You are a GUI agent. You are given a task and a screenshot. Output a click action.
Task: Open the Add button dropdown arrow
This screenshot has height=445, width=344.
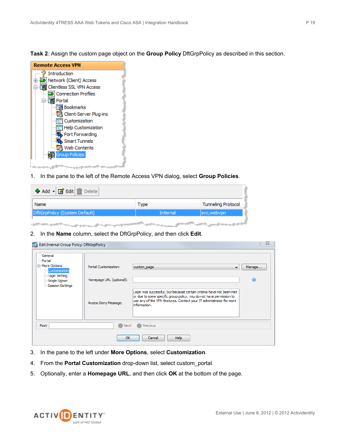[x=54, y=191]
